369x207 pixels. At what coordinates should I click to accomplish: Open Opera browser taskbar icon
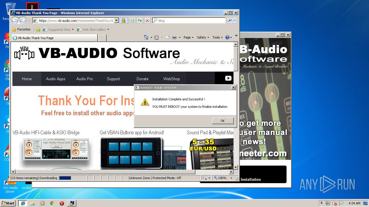(x=62, y=203)
